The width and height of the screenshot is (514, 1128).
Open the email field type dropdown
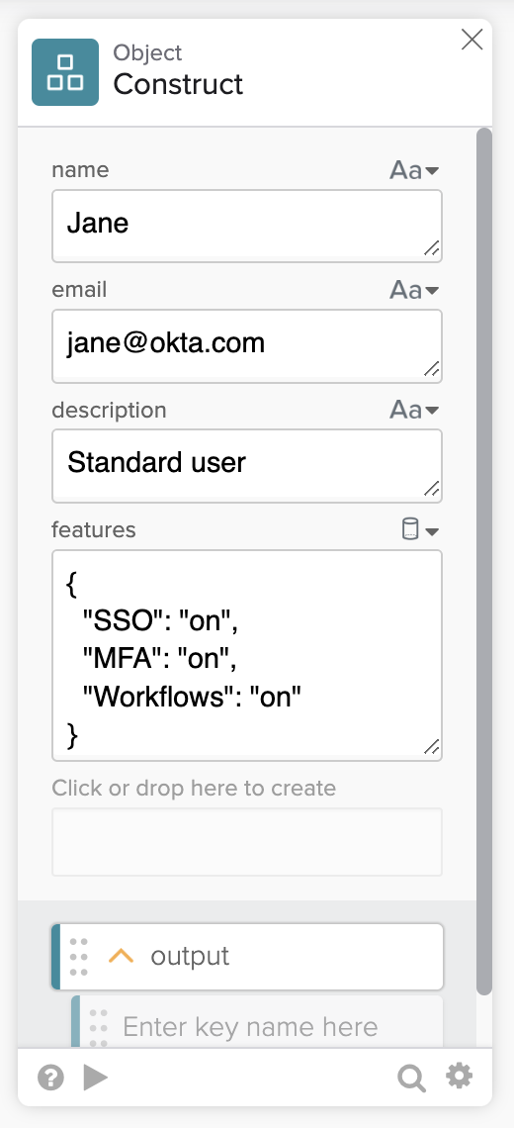click(x=414, y=290)
